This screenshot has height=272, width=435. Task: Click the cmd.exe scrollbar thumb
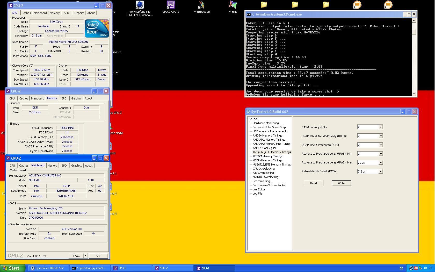(x=414, y=32)
